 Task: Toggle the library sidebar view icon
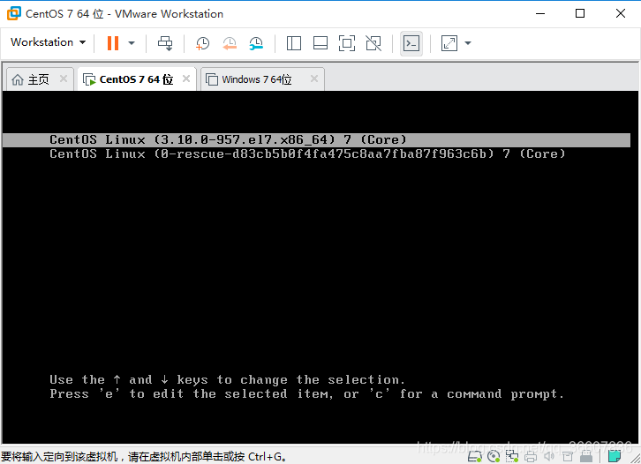pyautogui.click(x=293, y=43)
